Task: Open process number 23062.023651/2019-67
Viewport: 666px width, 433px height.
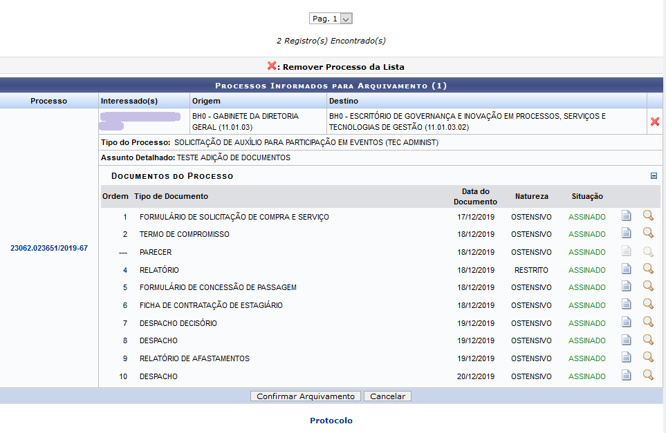Action: coord(49,248)
